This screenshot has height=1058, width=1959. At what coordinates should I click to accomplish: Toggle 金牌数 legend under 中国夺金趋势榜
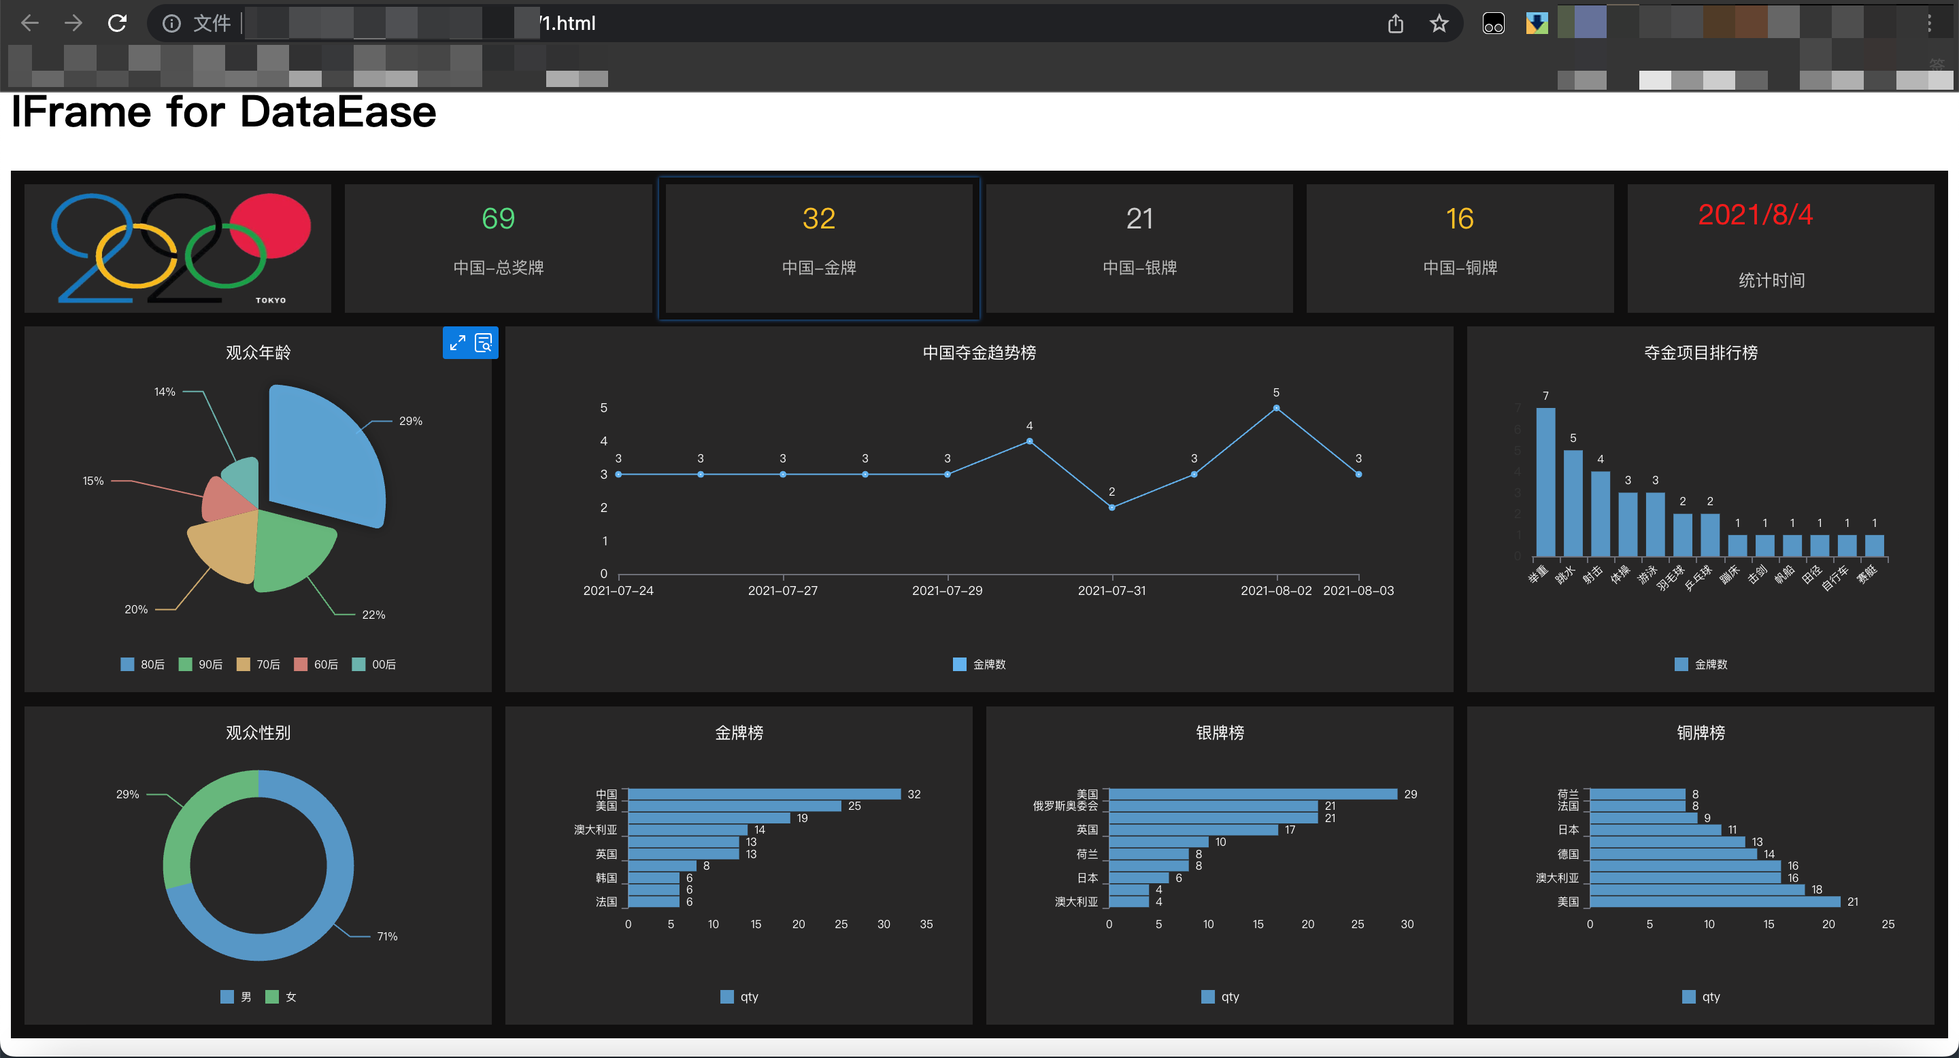coord(979,664)
